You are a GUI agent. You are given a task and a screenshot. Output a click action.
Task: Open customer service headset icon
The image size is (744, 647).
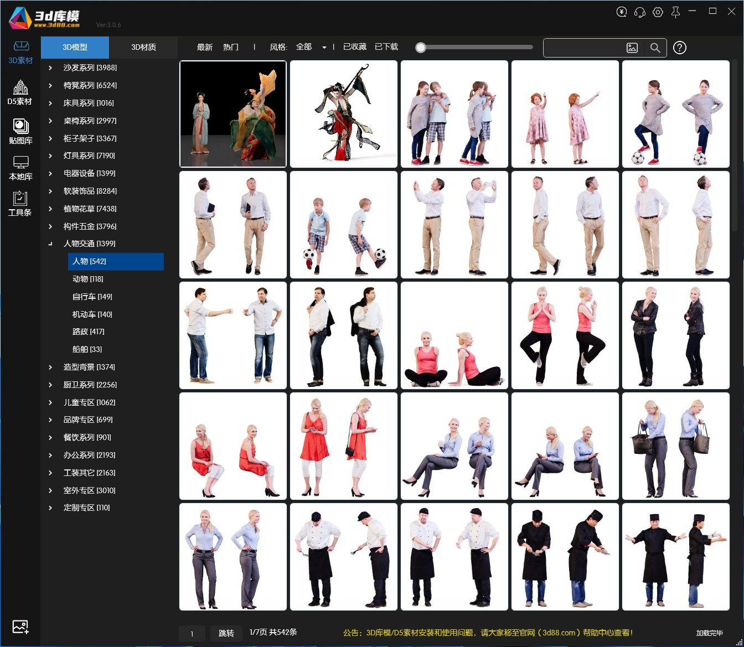(x=640, y=12)
